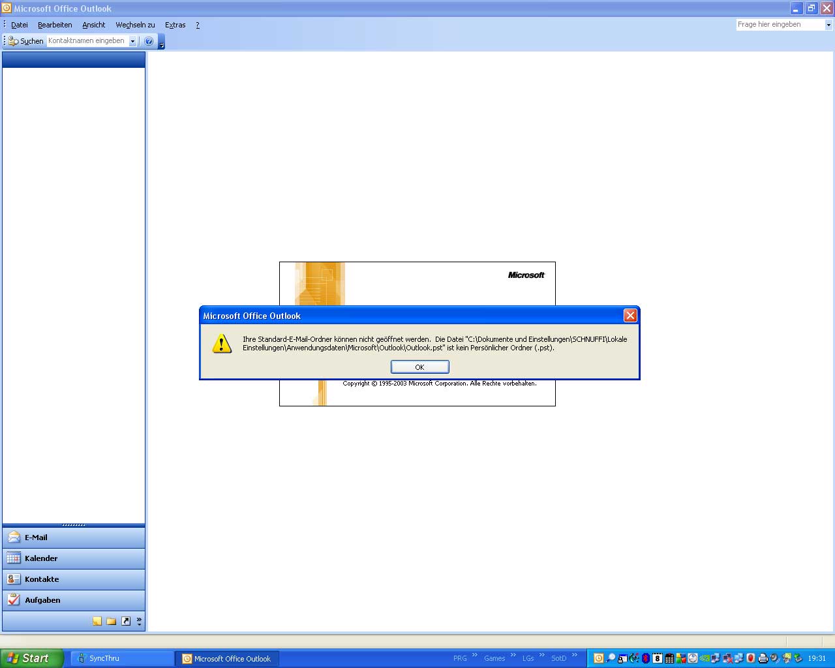Viewport: 835px width, 668px height.
Task: Click the yellow warning icon in dialog
Action: tap(222, 344)
